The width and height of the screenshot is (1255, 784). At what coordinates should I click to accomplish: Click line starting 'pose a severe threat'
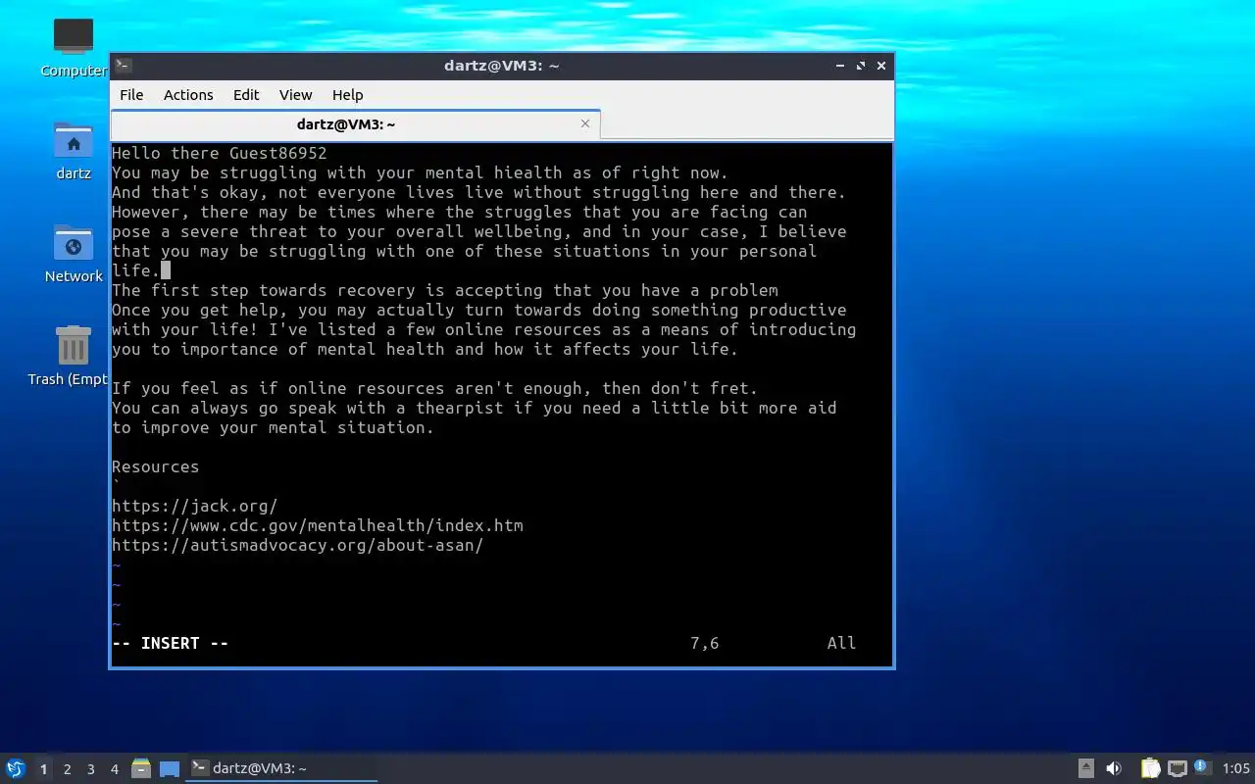tap(478, 231)
